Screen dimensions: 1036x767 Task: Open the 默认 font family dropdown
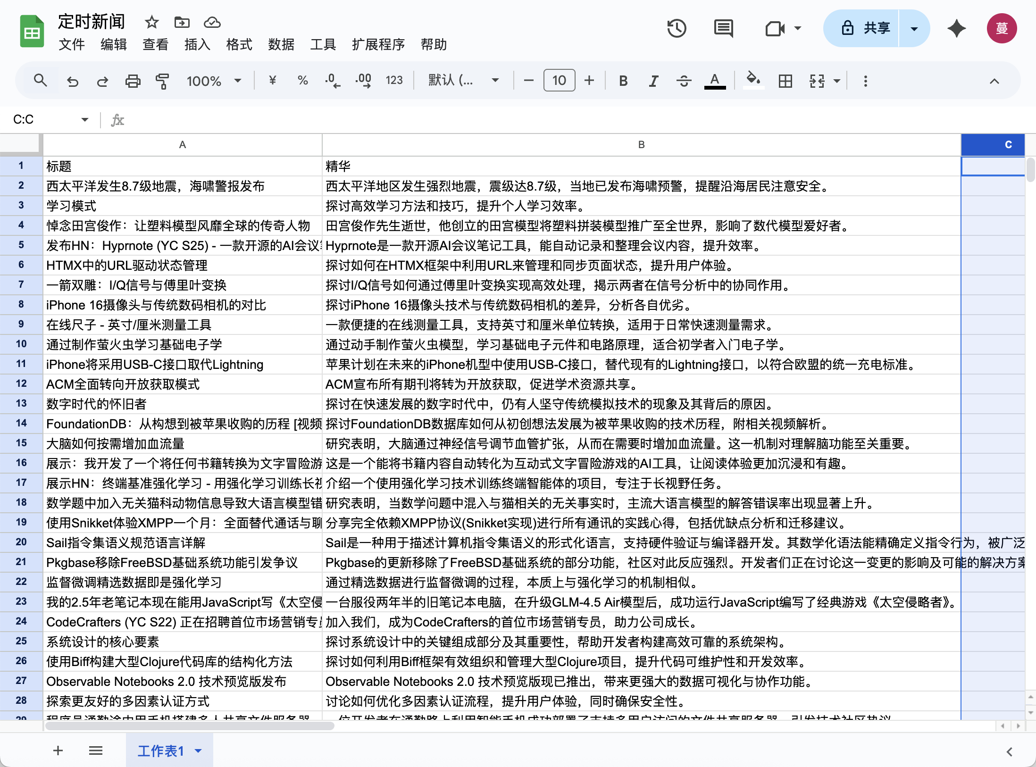pyautogui.click(x=463, y=81)
